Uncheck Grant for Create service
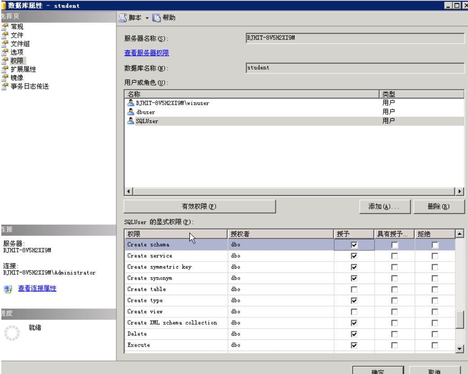 354,256
